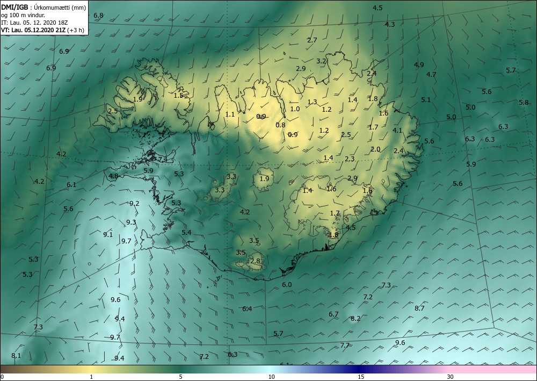Click the 2.0 value in east Iceland
This screenshot has width=537, height=381.
point(375,149)
